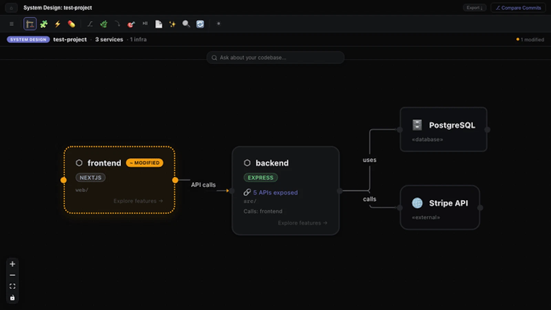Click the 'Calls: frontend' text
Image resolution: width=551 pixels, height=310 pixels.
pyautogui.click(x=263, y=211)
